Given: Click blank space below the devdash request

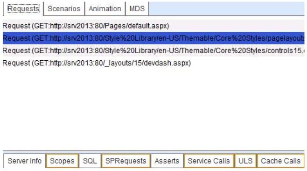Looking at the screenshot, I should (153, 109).
